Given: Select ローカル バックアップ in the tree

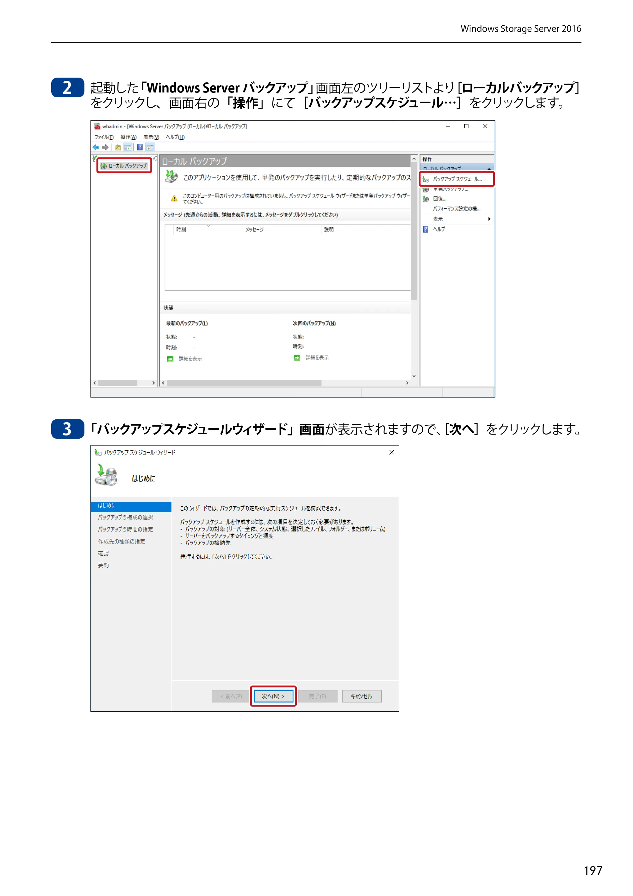Looking at the screenshot, I should click(x=124, y=166).
